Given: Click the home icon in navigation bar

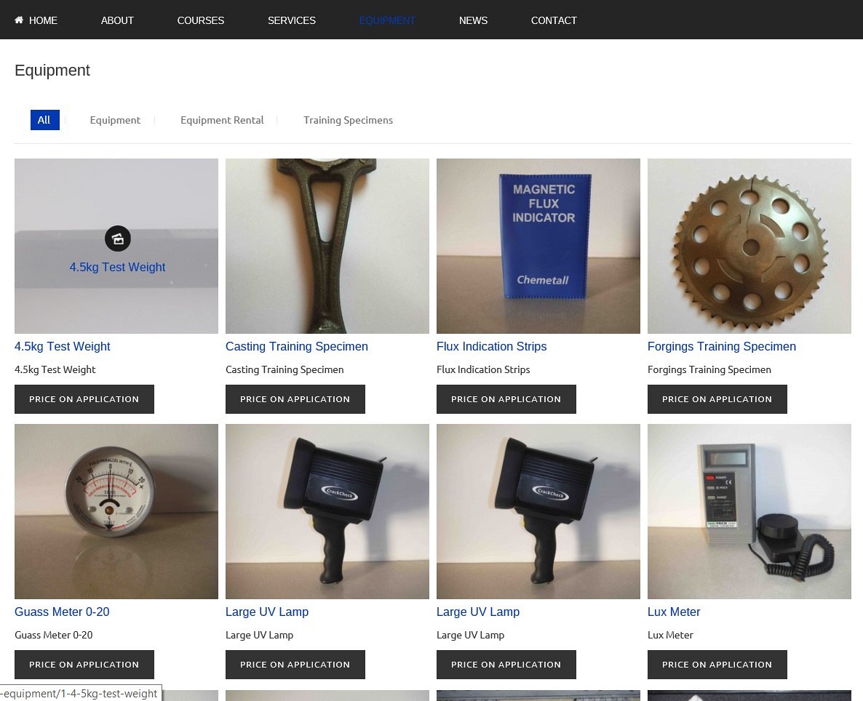Looking at the screenshot, I should pos(19,20).
